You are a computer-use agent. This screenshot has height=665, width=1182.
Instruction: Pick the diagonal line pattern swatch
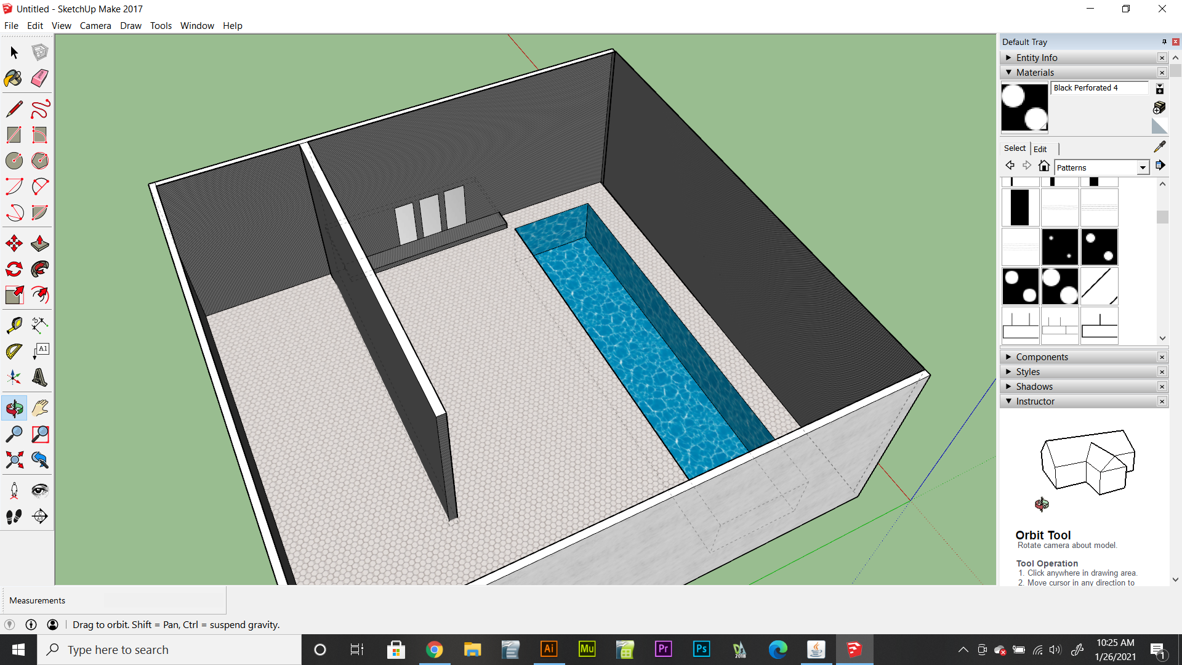[x=1099, y=286]
